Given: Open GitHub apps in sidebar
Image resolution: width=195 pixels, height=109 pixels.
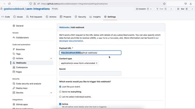Looking at the screenshot, I should [x=22, y=104].
